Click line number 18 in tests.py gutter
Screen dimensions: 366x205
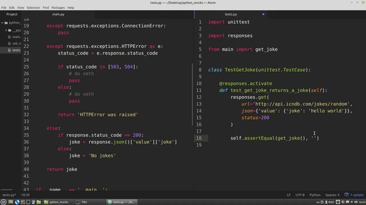[199, 138]
